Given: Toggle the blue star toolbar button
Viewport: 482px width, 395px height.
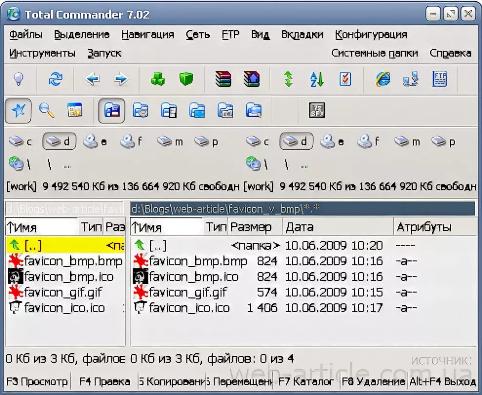Looking at the screenshot, I should point(18,111).
